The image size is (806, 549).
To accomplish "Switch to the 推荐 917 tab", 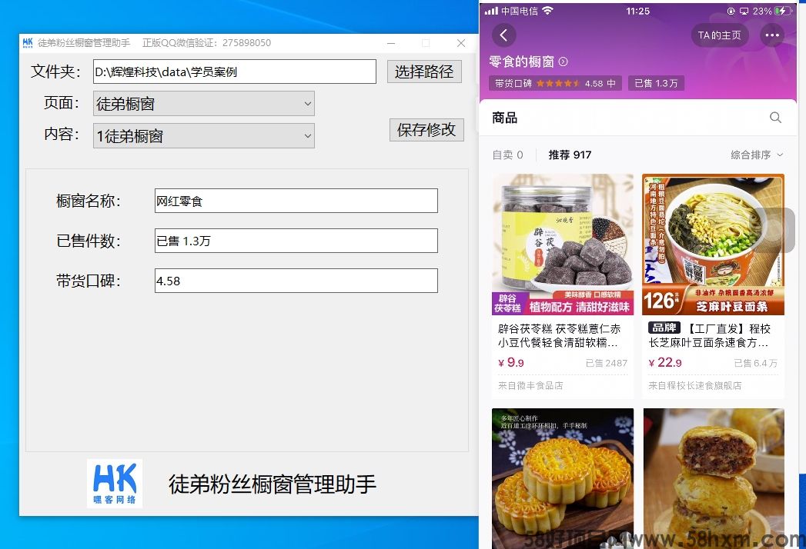I will click(x=570, y=155).
